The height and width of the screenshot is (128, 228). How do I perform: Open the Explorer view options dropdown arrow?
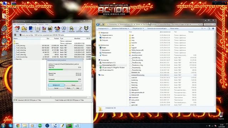[x=205, y=28]
